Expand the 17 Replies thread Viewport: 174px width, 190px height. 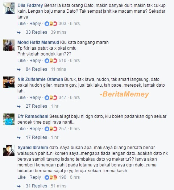tap(36, 137)
